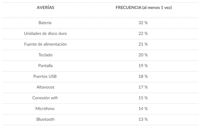Click the 21 % frequency value

(x=143, y=44)
